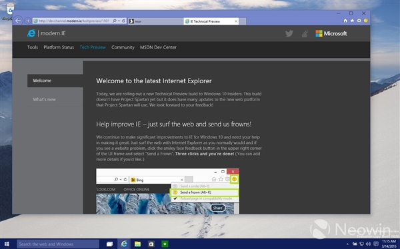Open the Platform Status navigation item
The image size is (400, 249).
click(59, 47)
